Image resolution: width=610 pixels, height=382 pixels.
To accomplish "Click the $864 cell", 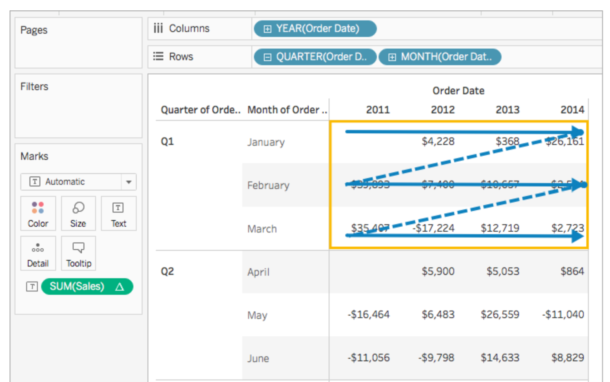I will tap(572, 271).
